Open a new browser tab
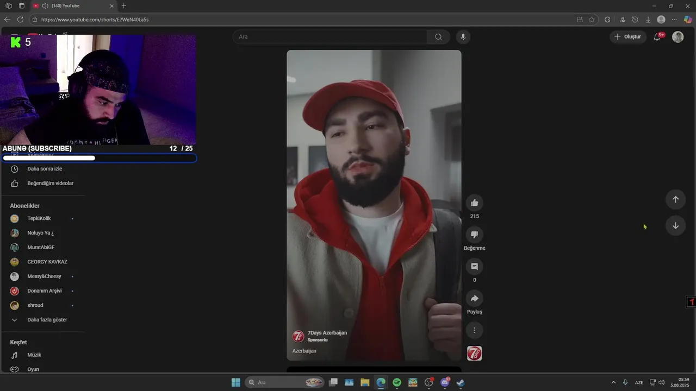696x391 pixels. (x=124, y=6)
